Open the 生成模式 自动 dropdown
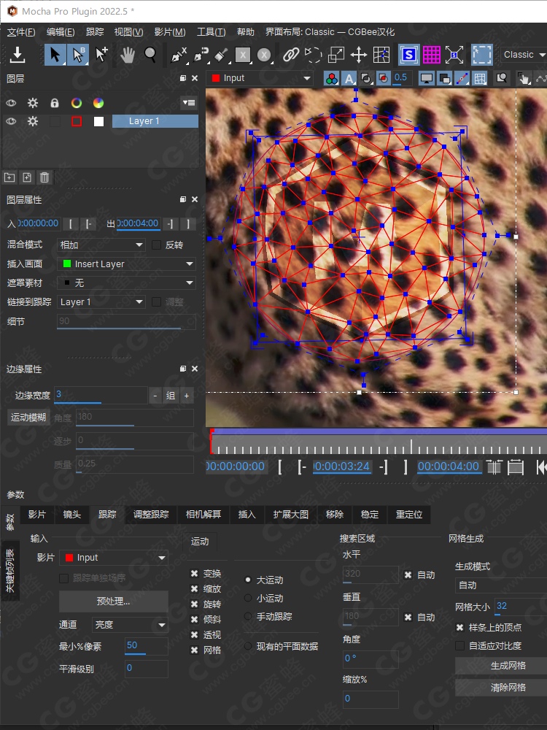 point(501,585)
